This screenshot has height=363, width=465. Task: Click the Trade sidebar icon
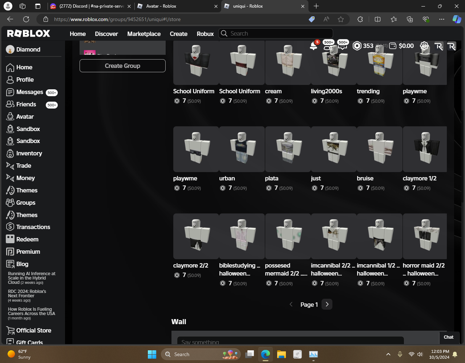coord(10,166)
